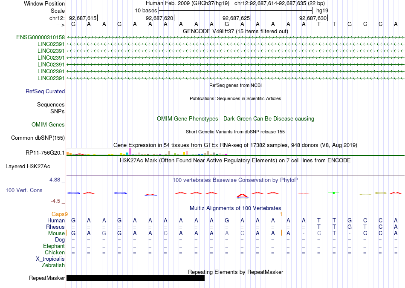Click the Window Position label
This screenshot has width=405, height=288.
pos(44,3)
